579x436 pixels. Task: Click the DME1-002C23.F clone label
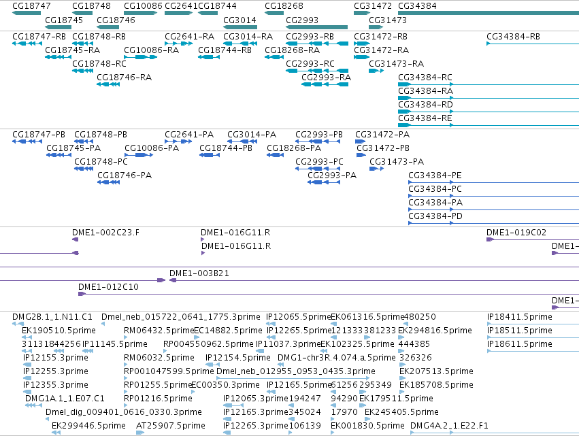(x=105, y=232)
